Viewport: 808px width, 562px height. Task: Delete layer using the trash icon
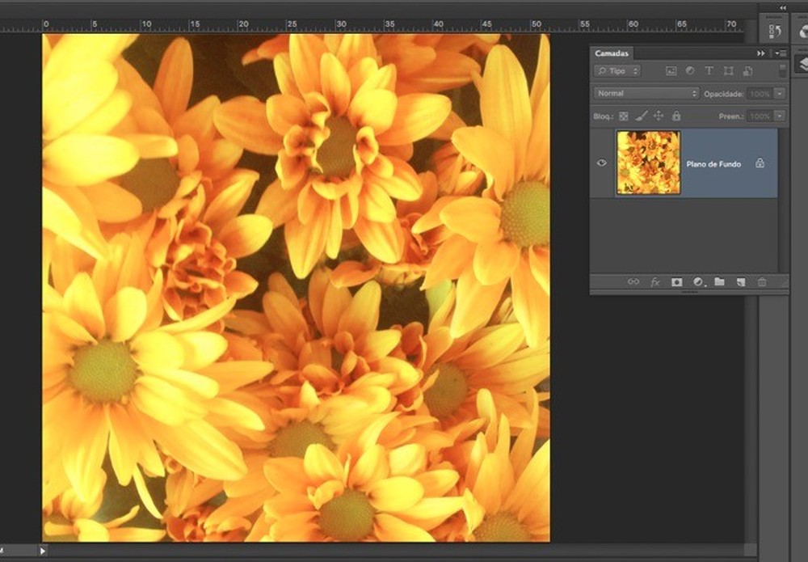(x=763, y=281)
